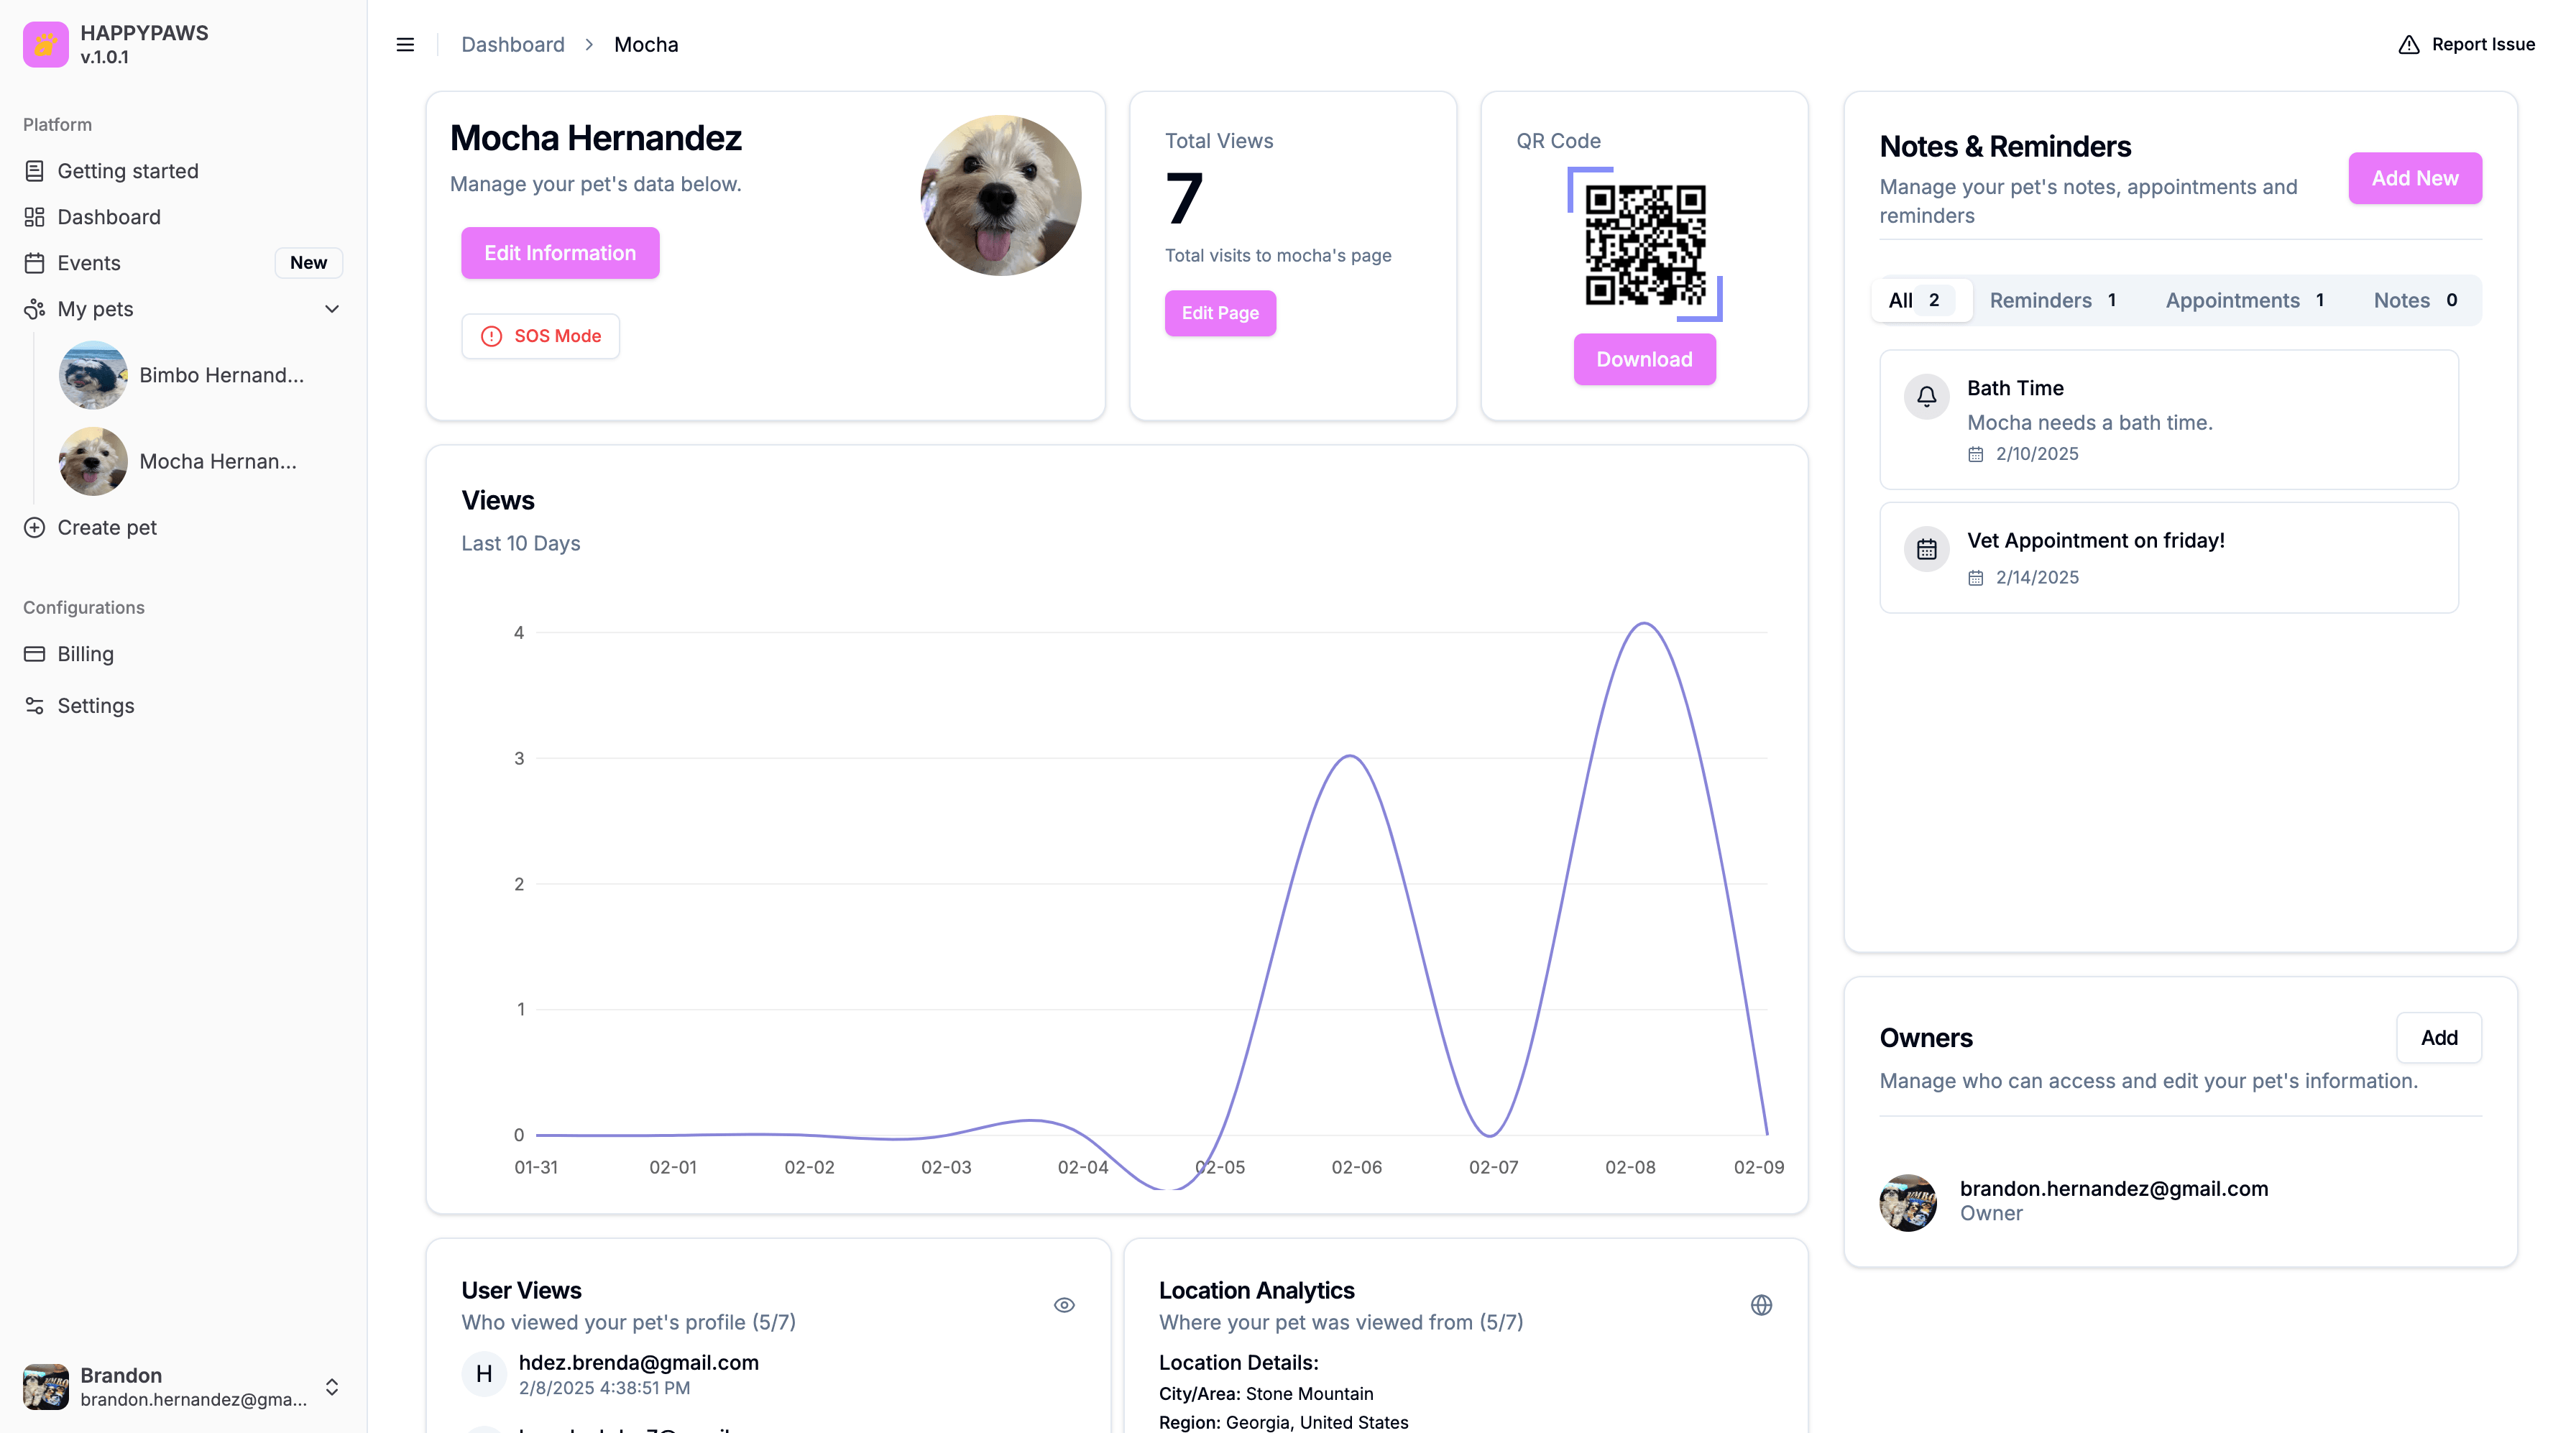
Task: Download the QR code
Action: [1645, 359]
